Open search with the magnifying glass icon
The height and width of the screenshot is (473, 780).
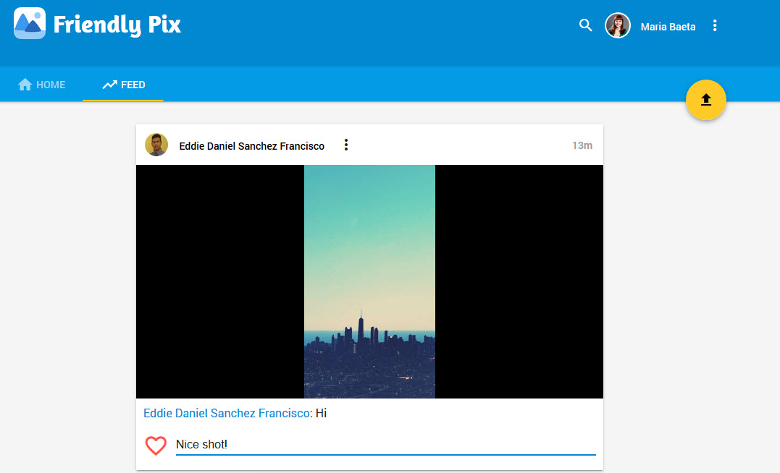[585, 26]
